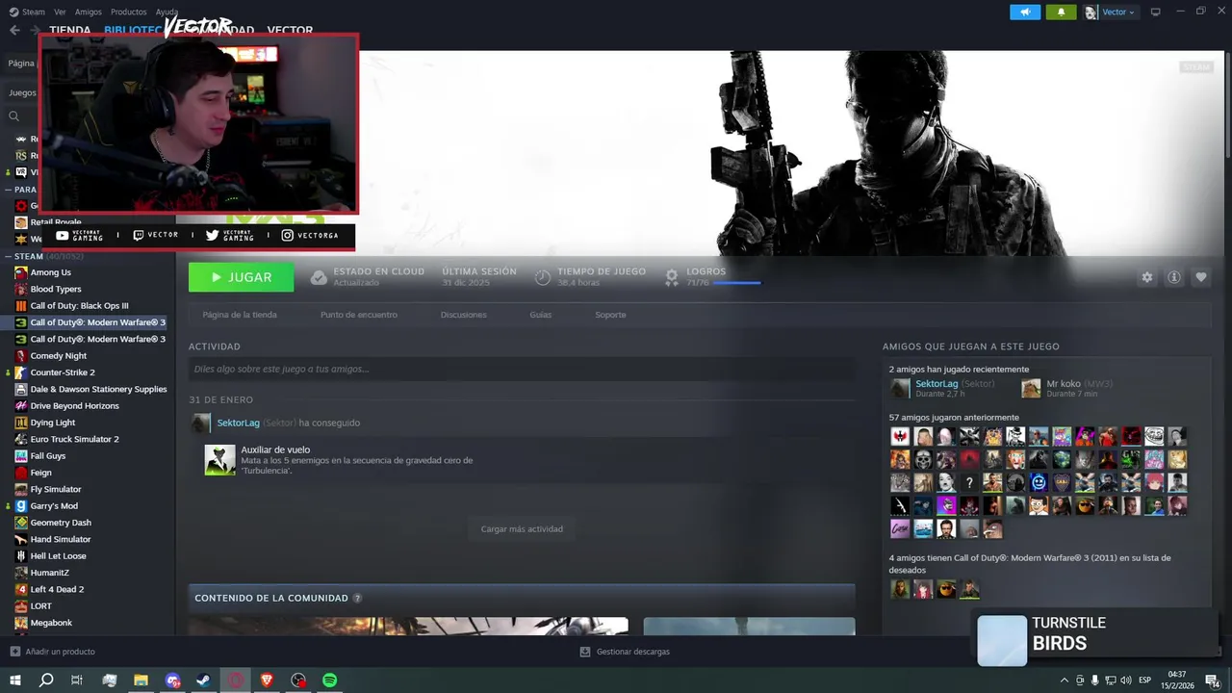
Task: Click the activity comment input field
Action: pyautogui.click(x=522, y=369)
